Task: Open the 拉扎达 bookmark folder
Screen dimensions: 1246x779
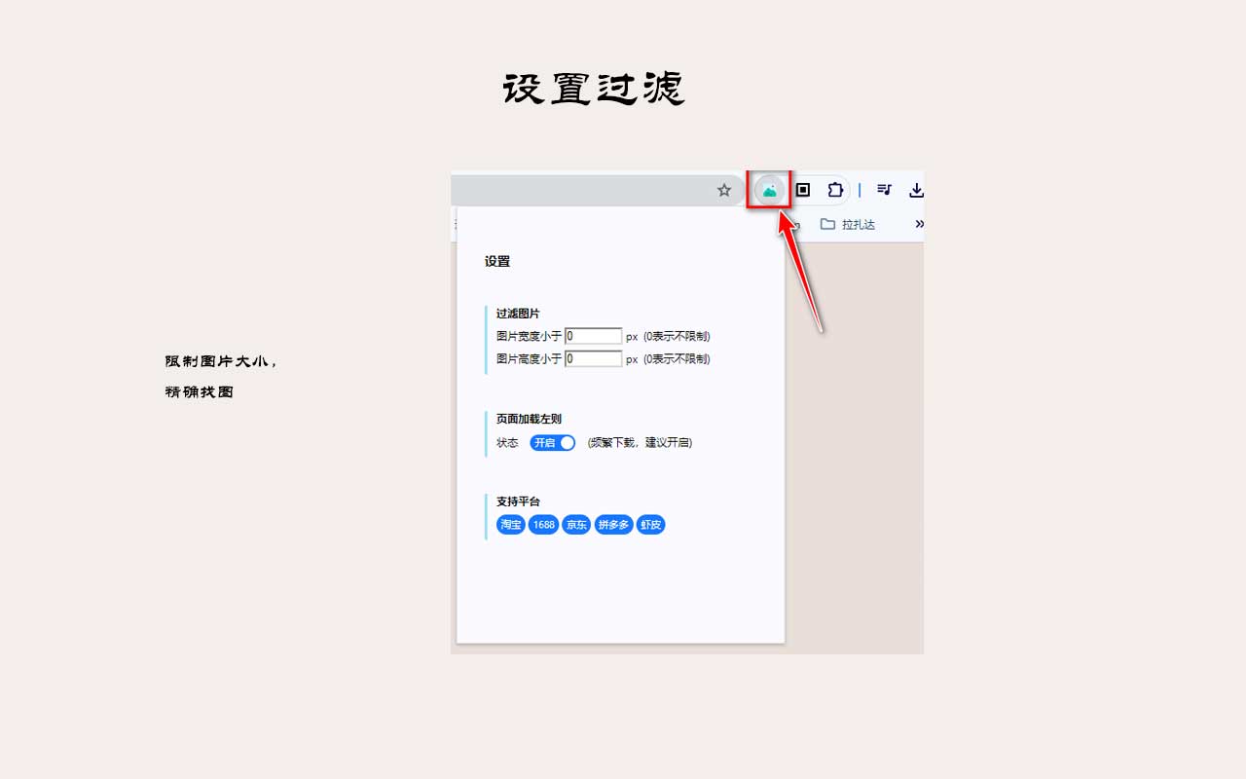Action: pos(848,224)
